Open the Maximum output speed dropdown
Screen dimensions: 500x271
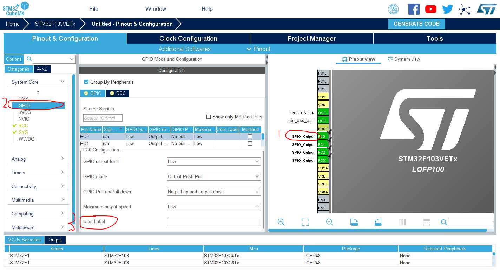[x=214, y=207]
